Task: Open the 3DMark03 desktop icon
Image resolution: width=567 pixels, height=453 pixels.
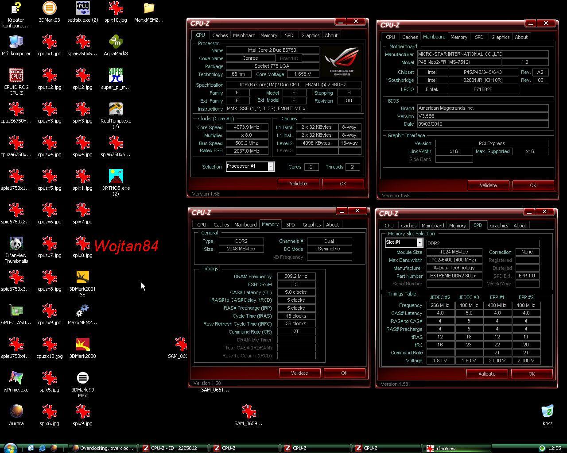Action: click(x=49, y=11)
